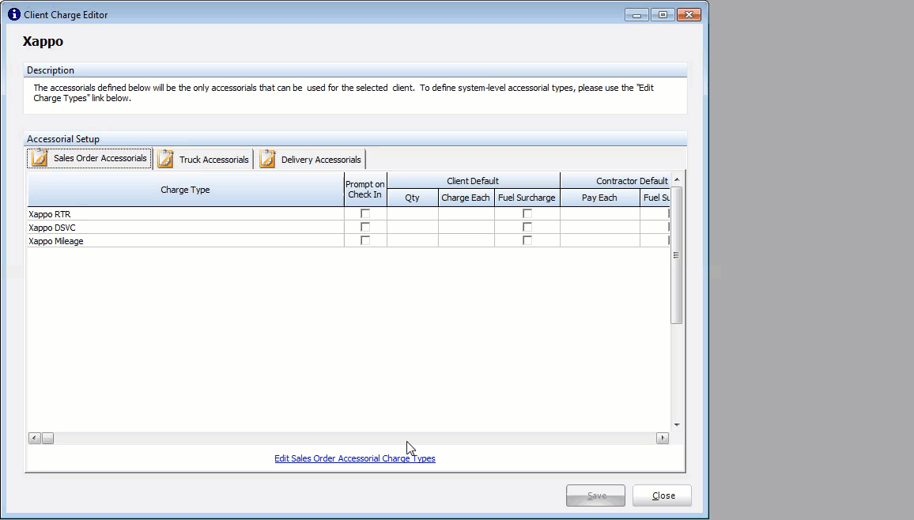
Task: Close the window with the red X button
Action: click(689, 14)
